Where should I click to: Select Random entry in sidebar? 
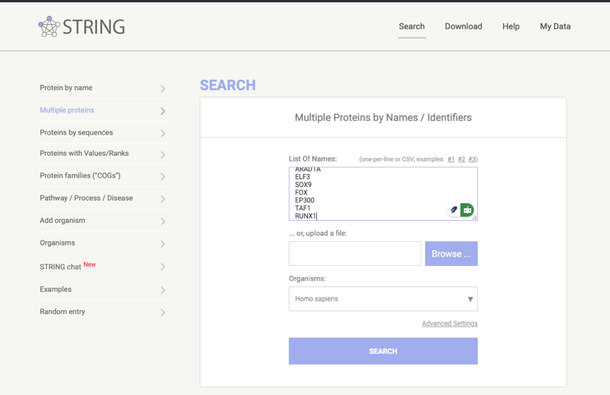[62, 311]
